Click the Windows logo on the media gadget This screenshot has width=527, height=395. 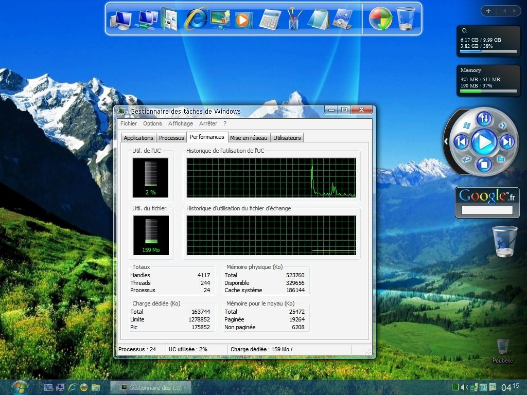pos(466,125)
